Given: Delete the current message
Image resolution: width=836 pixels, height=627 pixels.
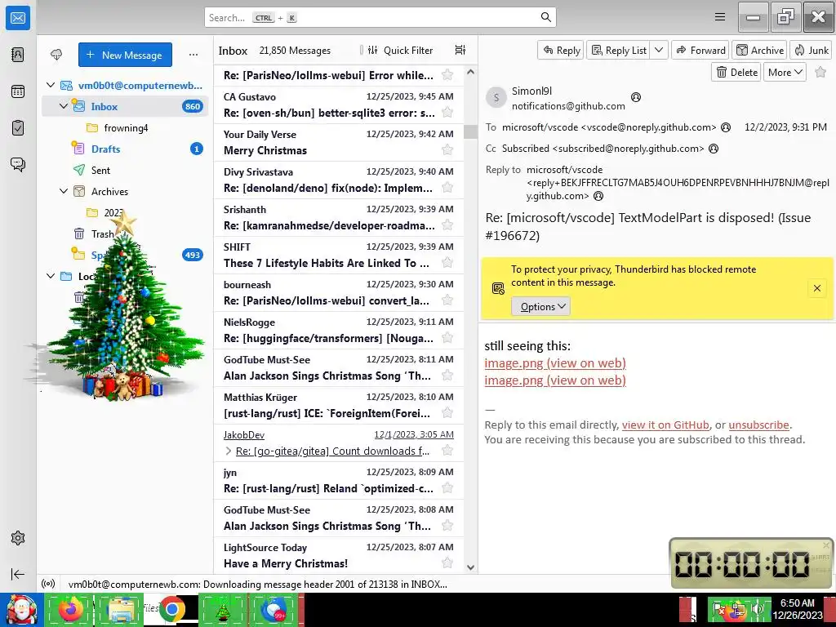Looking at the screenshot, I should 736,73.
